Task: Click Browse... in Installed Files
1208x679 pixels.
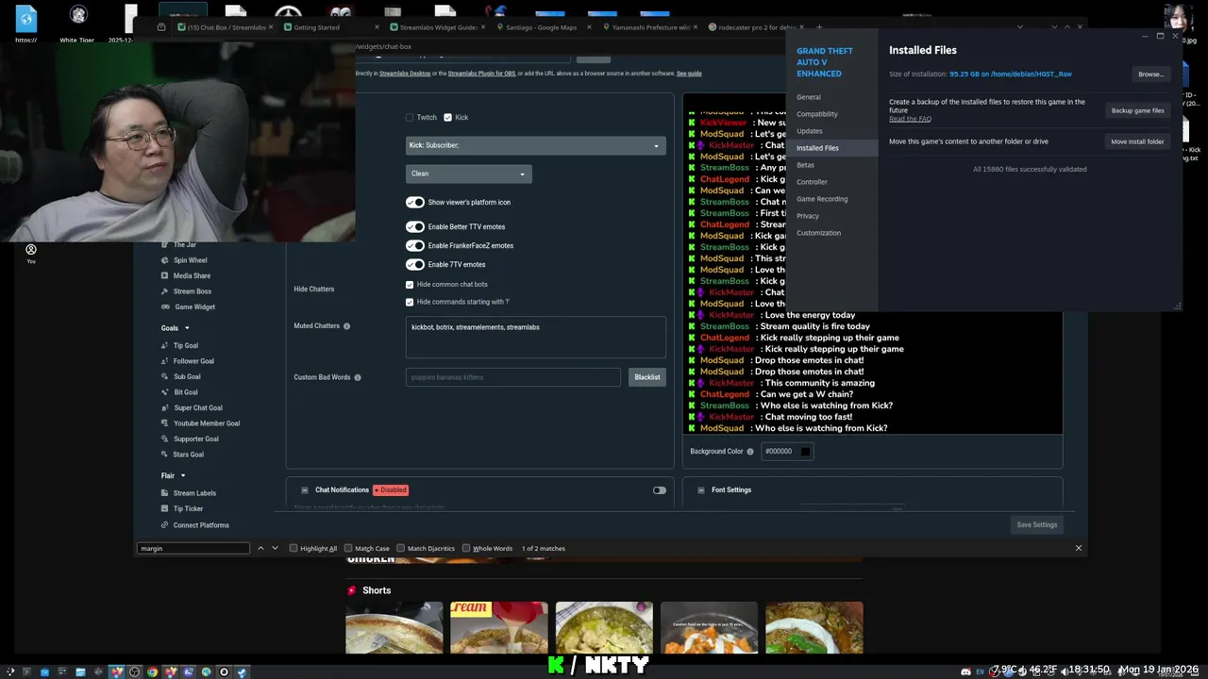Action: [x=1150, y=74]
